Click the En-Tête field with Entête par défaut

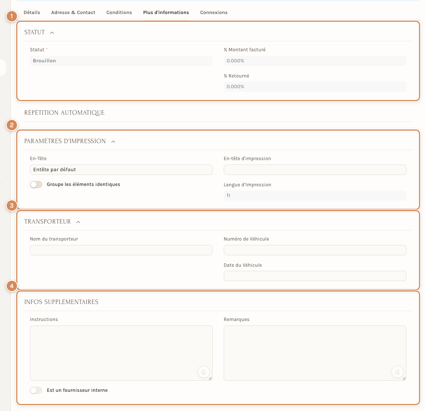(x=121, y=170)
